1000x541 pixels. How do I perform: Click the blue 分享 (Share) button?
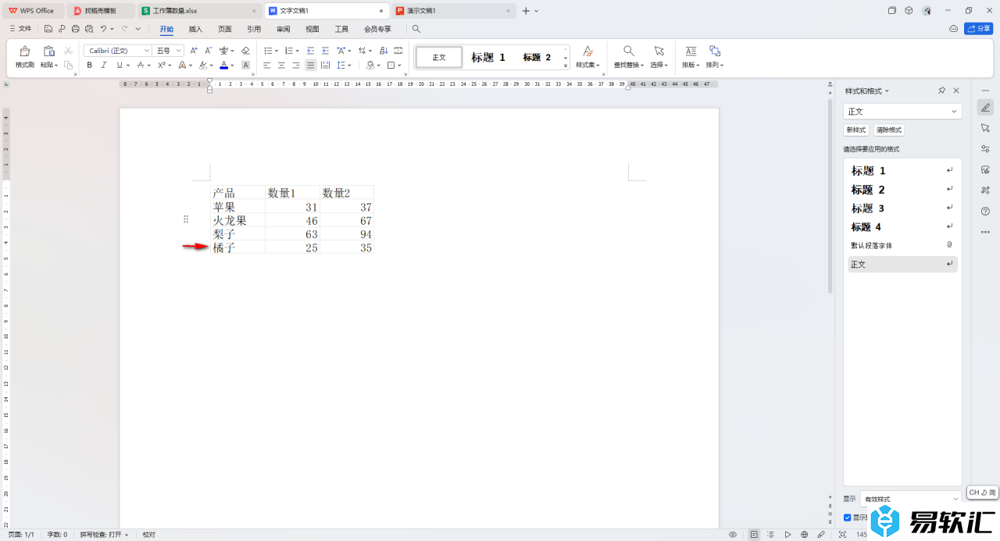pos(979,29)
